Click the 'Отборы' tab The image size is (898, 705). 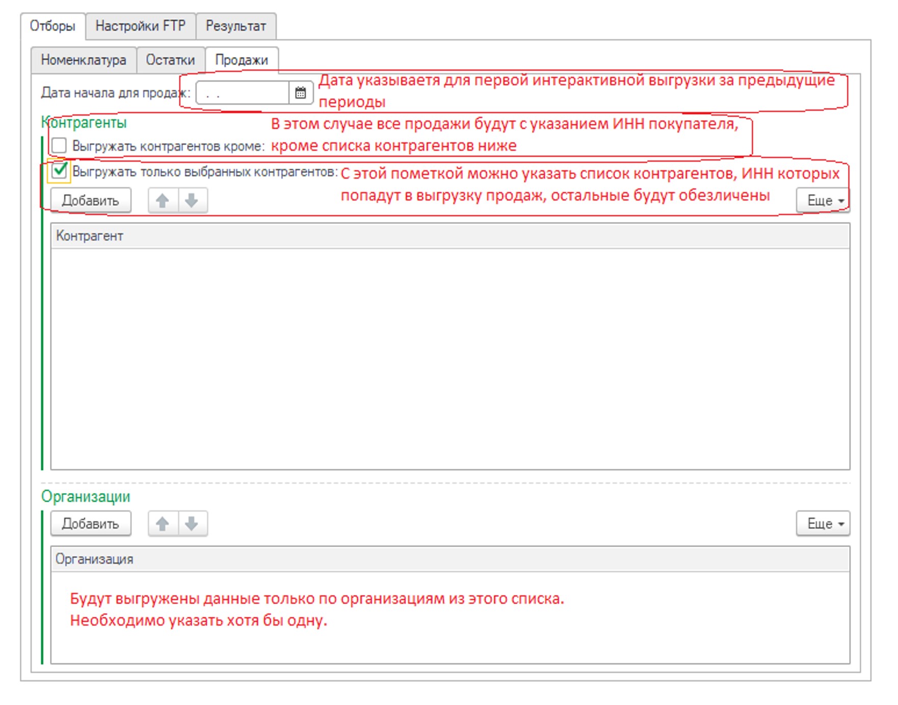[x=52, y=26]
